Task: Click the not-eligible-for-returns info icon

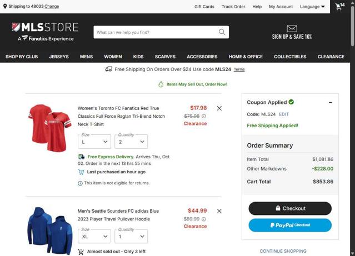Action: point(80,183)
